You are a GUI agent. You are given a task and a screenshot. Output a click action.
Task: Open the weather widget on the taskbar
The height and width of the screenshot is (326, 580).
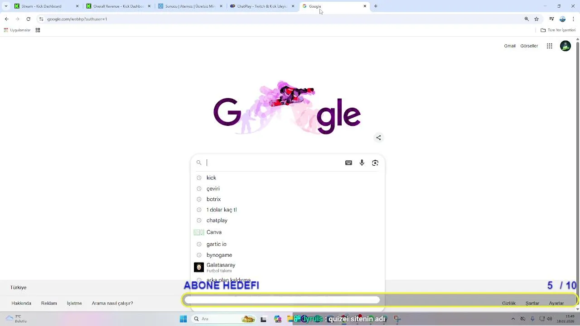[x=16, y=319]
